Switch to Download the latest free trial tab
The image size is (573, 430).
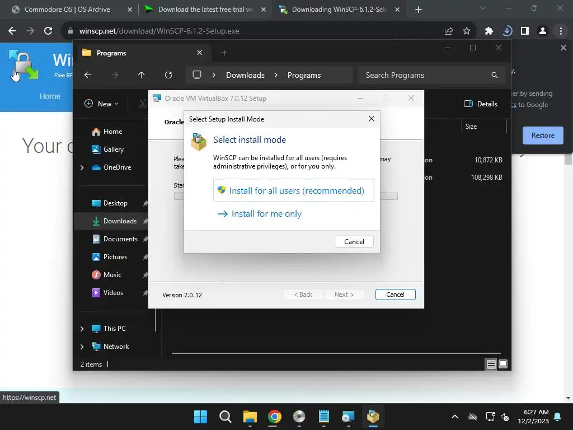point(205,10)
